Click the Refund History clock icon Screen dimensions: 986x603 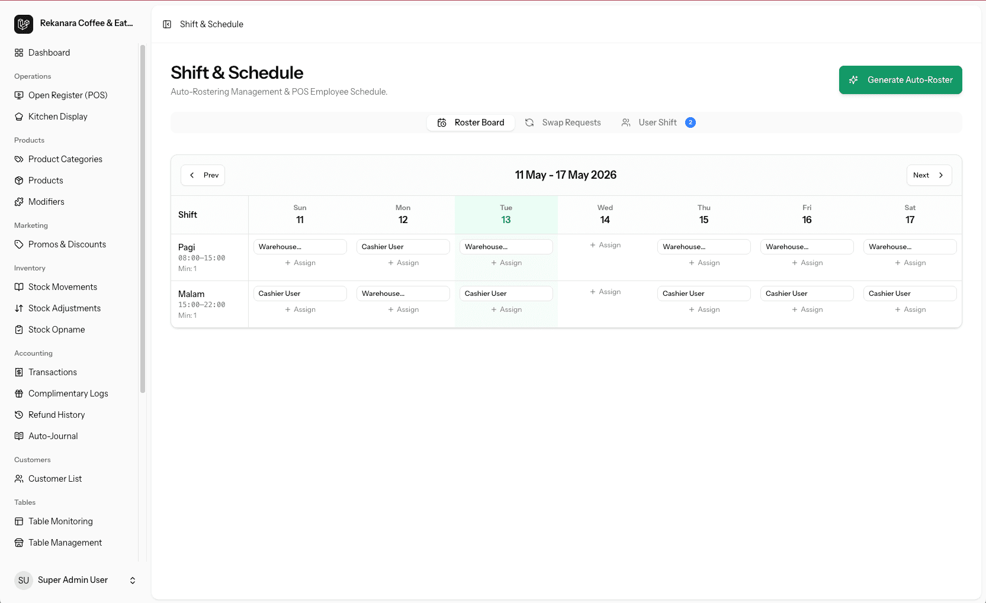point(19,415)
